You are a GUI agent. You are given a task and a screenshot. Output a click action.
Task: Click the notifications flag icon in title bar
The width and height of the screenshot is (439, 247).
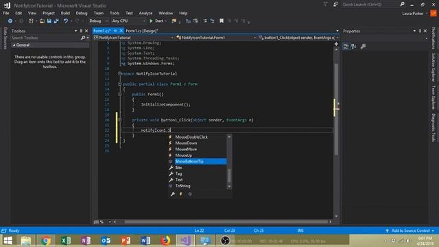click(x=325, y=4)
